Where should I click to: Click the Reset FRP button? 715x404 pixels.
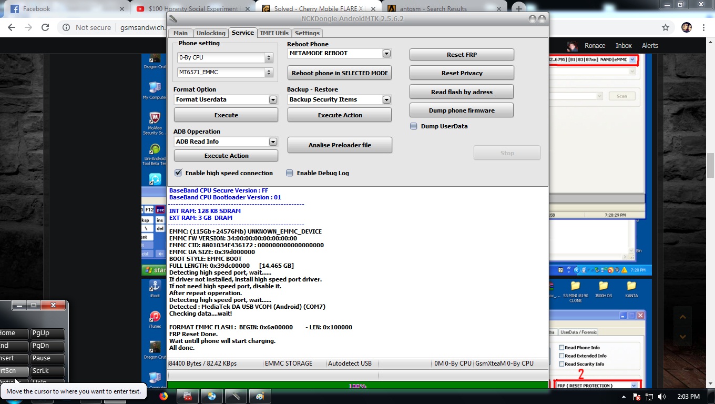(x=462, y=55)
